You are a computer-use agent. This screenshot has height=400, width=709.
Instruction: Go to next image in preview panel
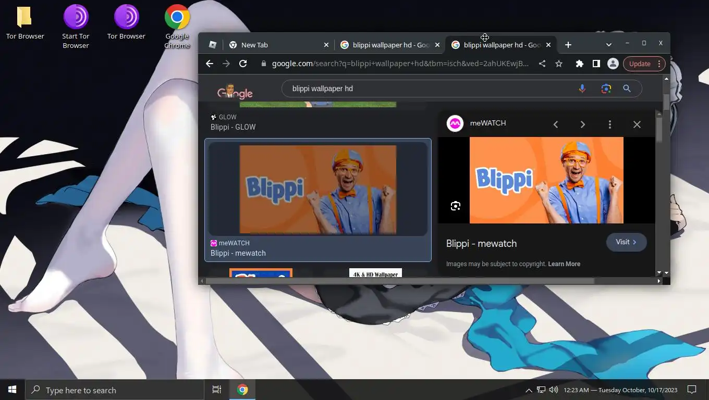[x=583, y=124]
